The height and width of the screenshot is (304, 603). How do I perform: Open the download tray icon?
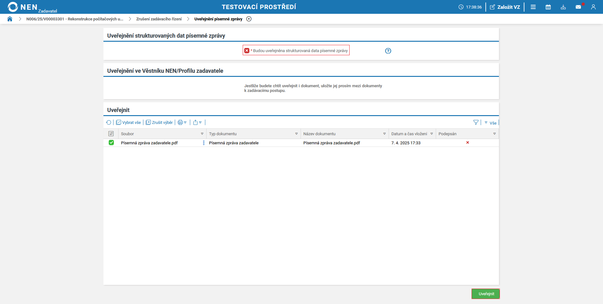click(563, 7)
